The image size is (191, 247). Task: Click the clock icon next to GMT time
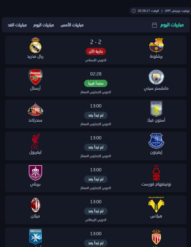[x=134, y=11]
